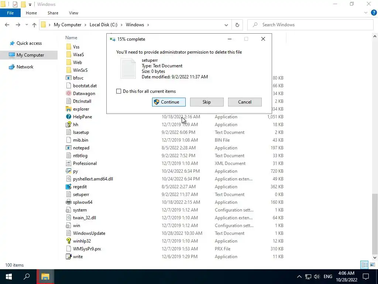Open the notification center icon
The width and height of the screenshot is (378, 284).
coord(366,277)
